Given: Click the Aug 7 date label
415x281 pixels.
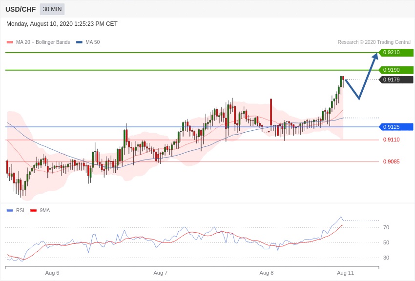Looking at the screenshot, I should (x=161, y=273).
